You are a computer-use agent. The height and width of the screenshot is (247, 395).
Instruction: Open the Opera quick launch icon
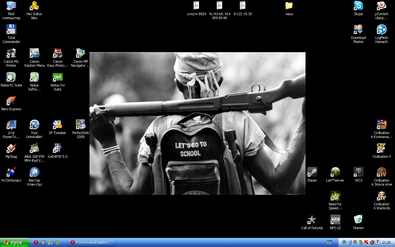[x=36, y=242]
